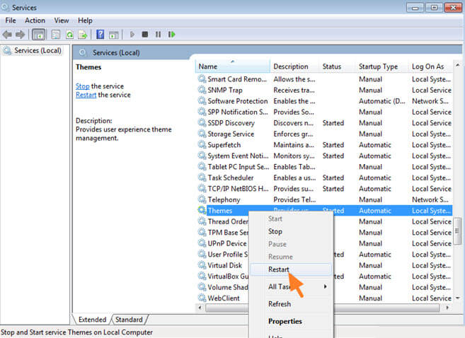Click the vertical scrollbar thumb
Screen dimensions: 465x338
coord(458,231)
